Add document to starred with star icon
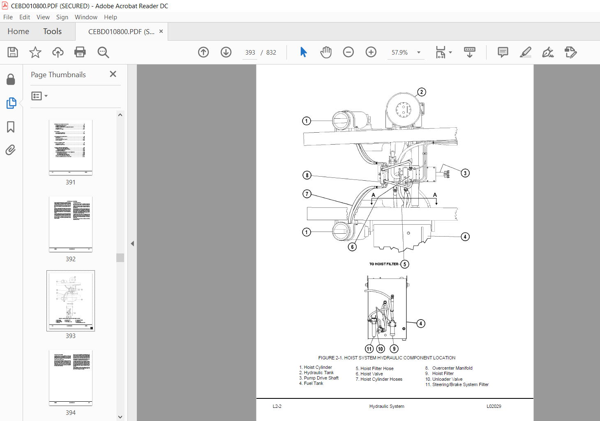 [x=35, y=52]
